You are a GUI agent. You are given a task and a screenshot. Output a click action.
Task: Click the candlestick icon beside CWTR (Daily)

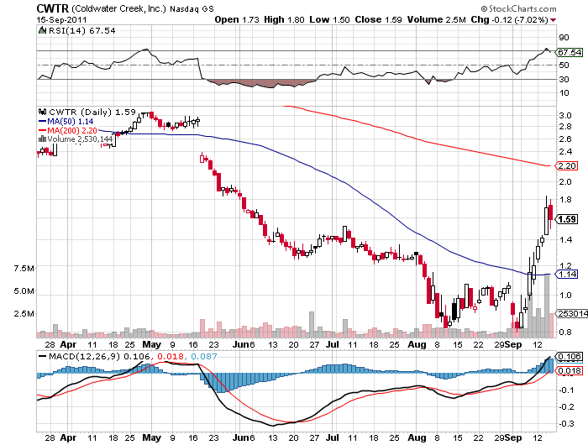tap(42, 113)
